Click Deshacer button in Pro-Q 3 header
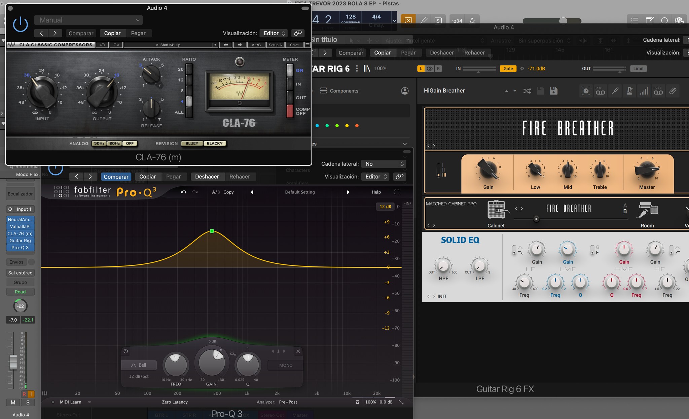 (x=207, y=177)
